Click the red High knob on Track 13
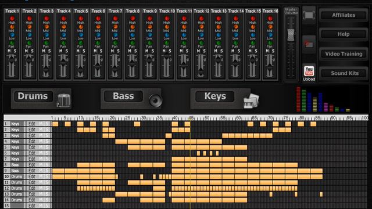372x209 pixels. pyautogui.click(x=219, y=18)
